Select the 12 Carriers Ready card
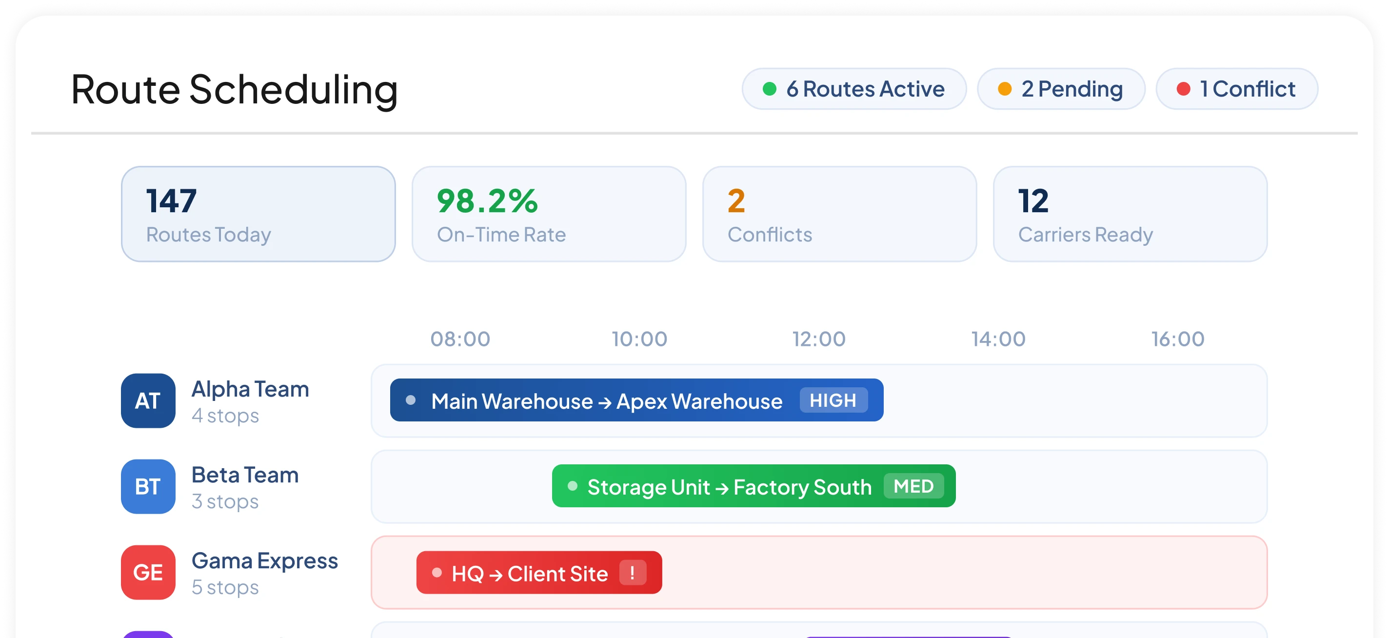This screenshot has height=638, width=1389. pos(1130,214)
